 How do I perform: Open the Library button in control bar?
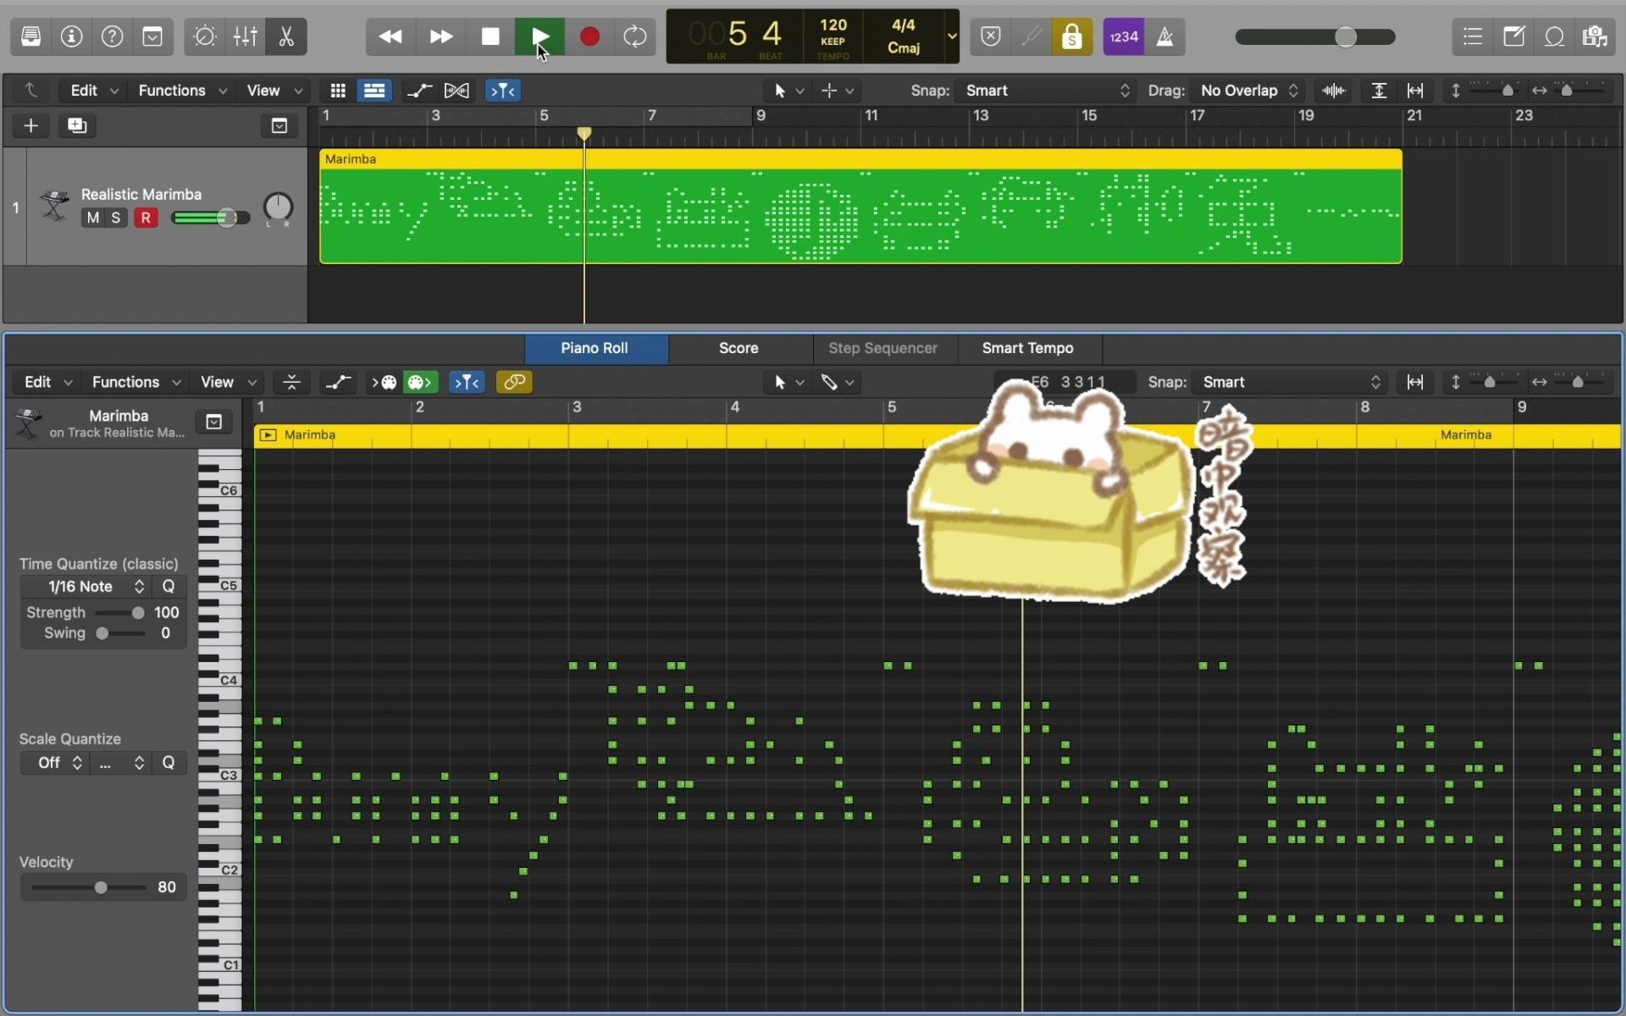click(31, 36)
